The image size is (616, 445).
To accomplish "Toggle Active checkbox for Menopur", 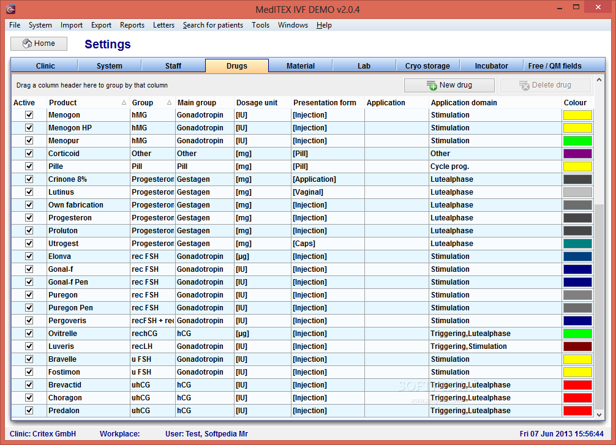I will point(29,140).
